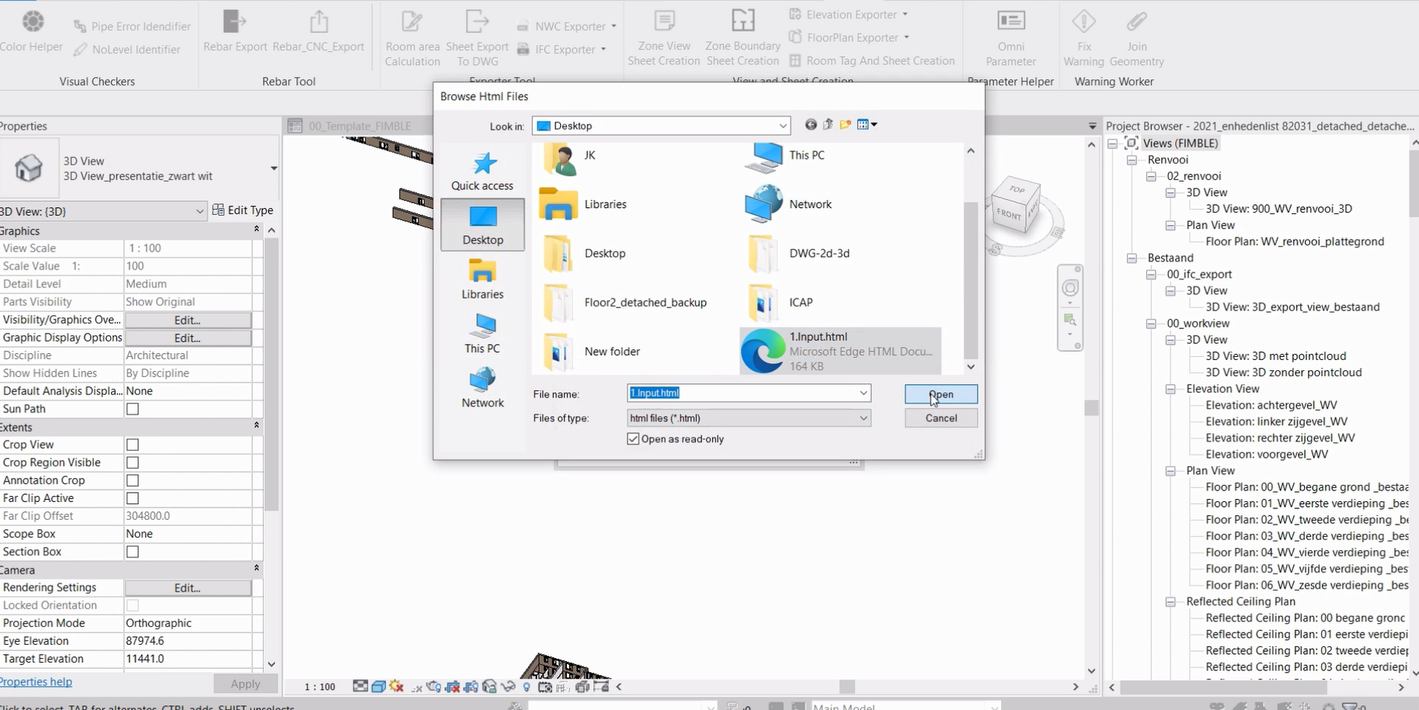Screen dimensions: 1419x710
Task: Check the Crop View property
Action: (x=133, y=445)
